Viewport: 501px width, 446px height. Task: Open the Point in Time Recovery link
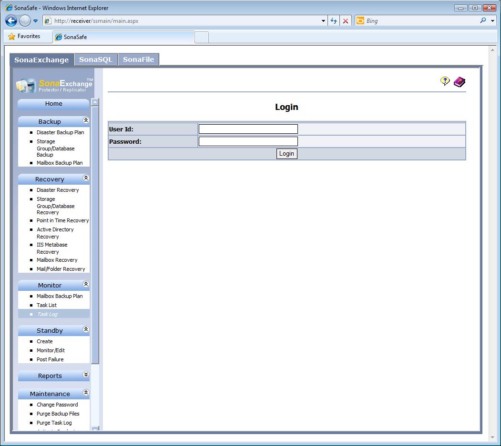pos(62,220)
